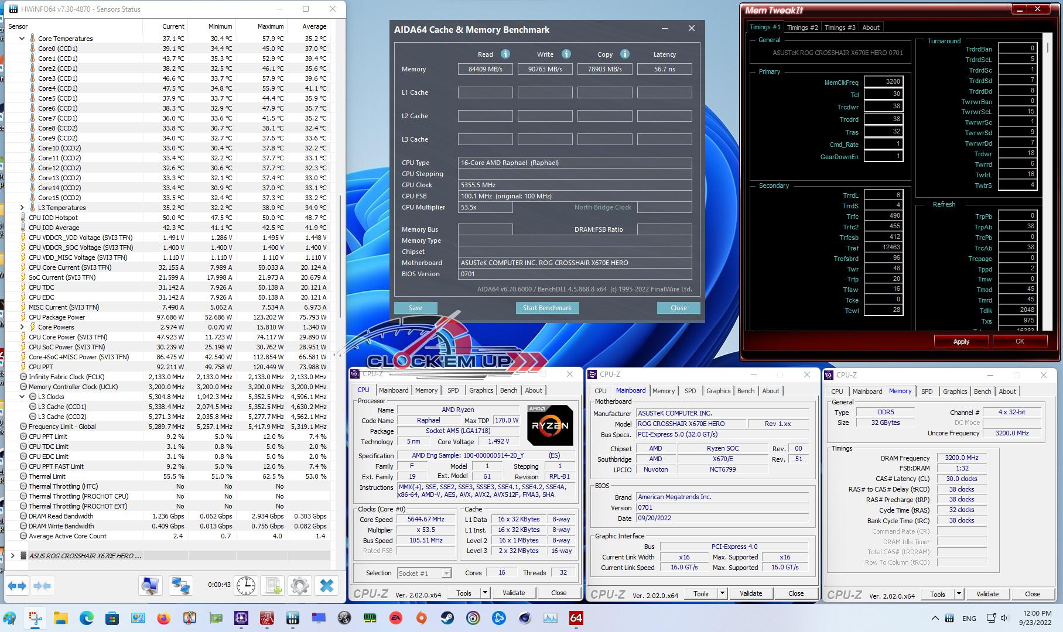Open Cinebench sphere taskbar icon
Screen dimensions: 1063x632
pos(525,618)
